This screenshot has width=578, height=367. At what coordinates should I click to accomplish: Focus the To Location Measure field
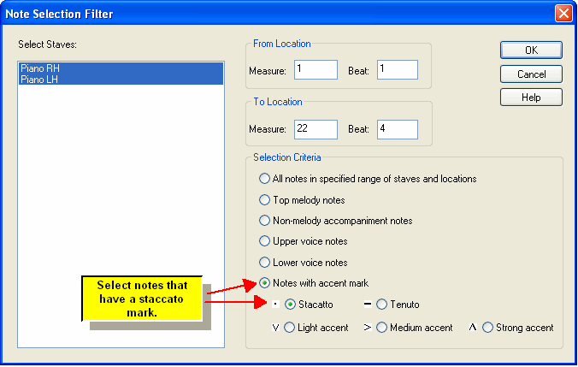(x=316, y=129)
